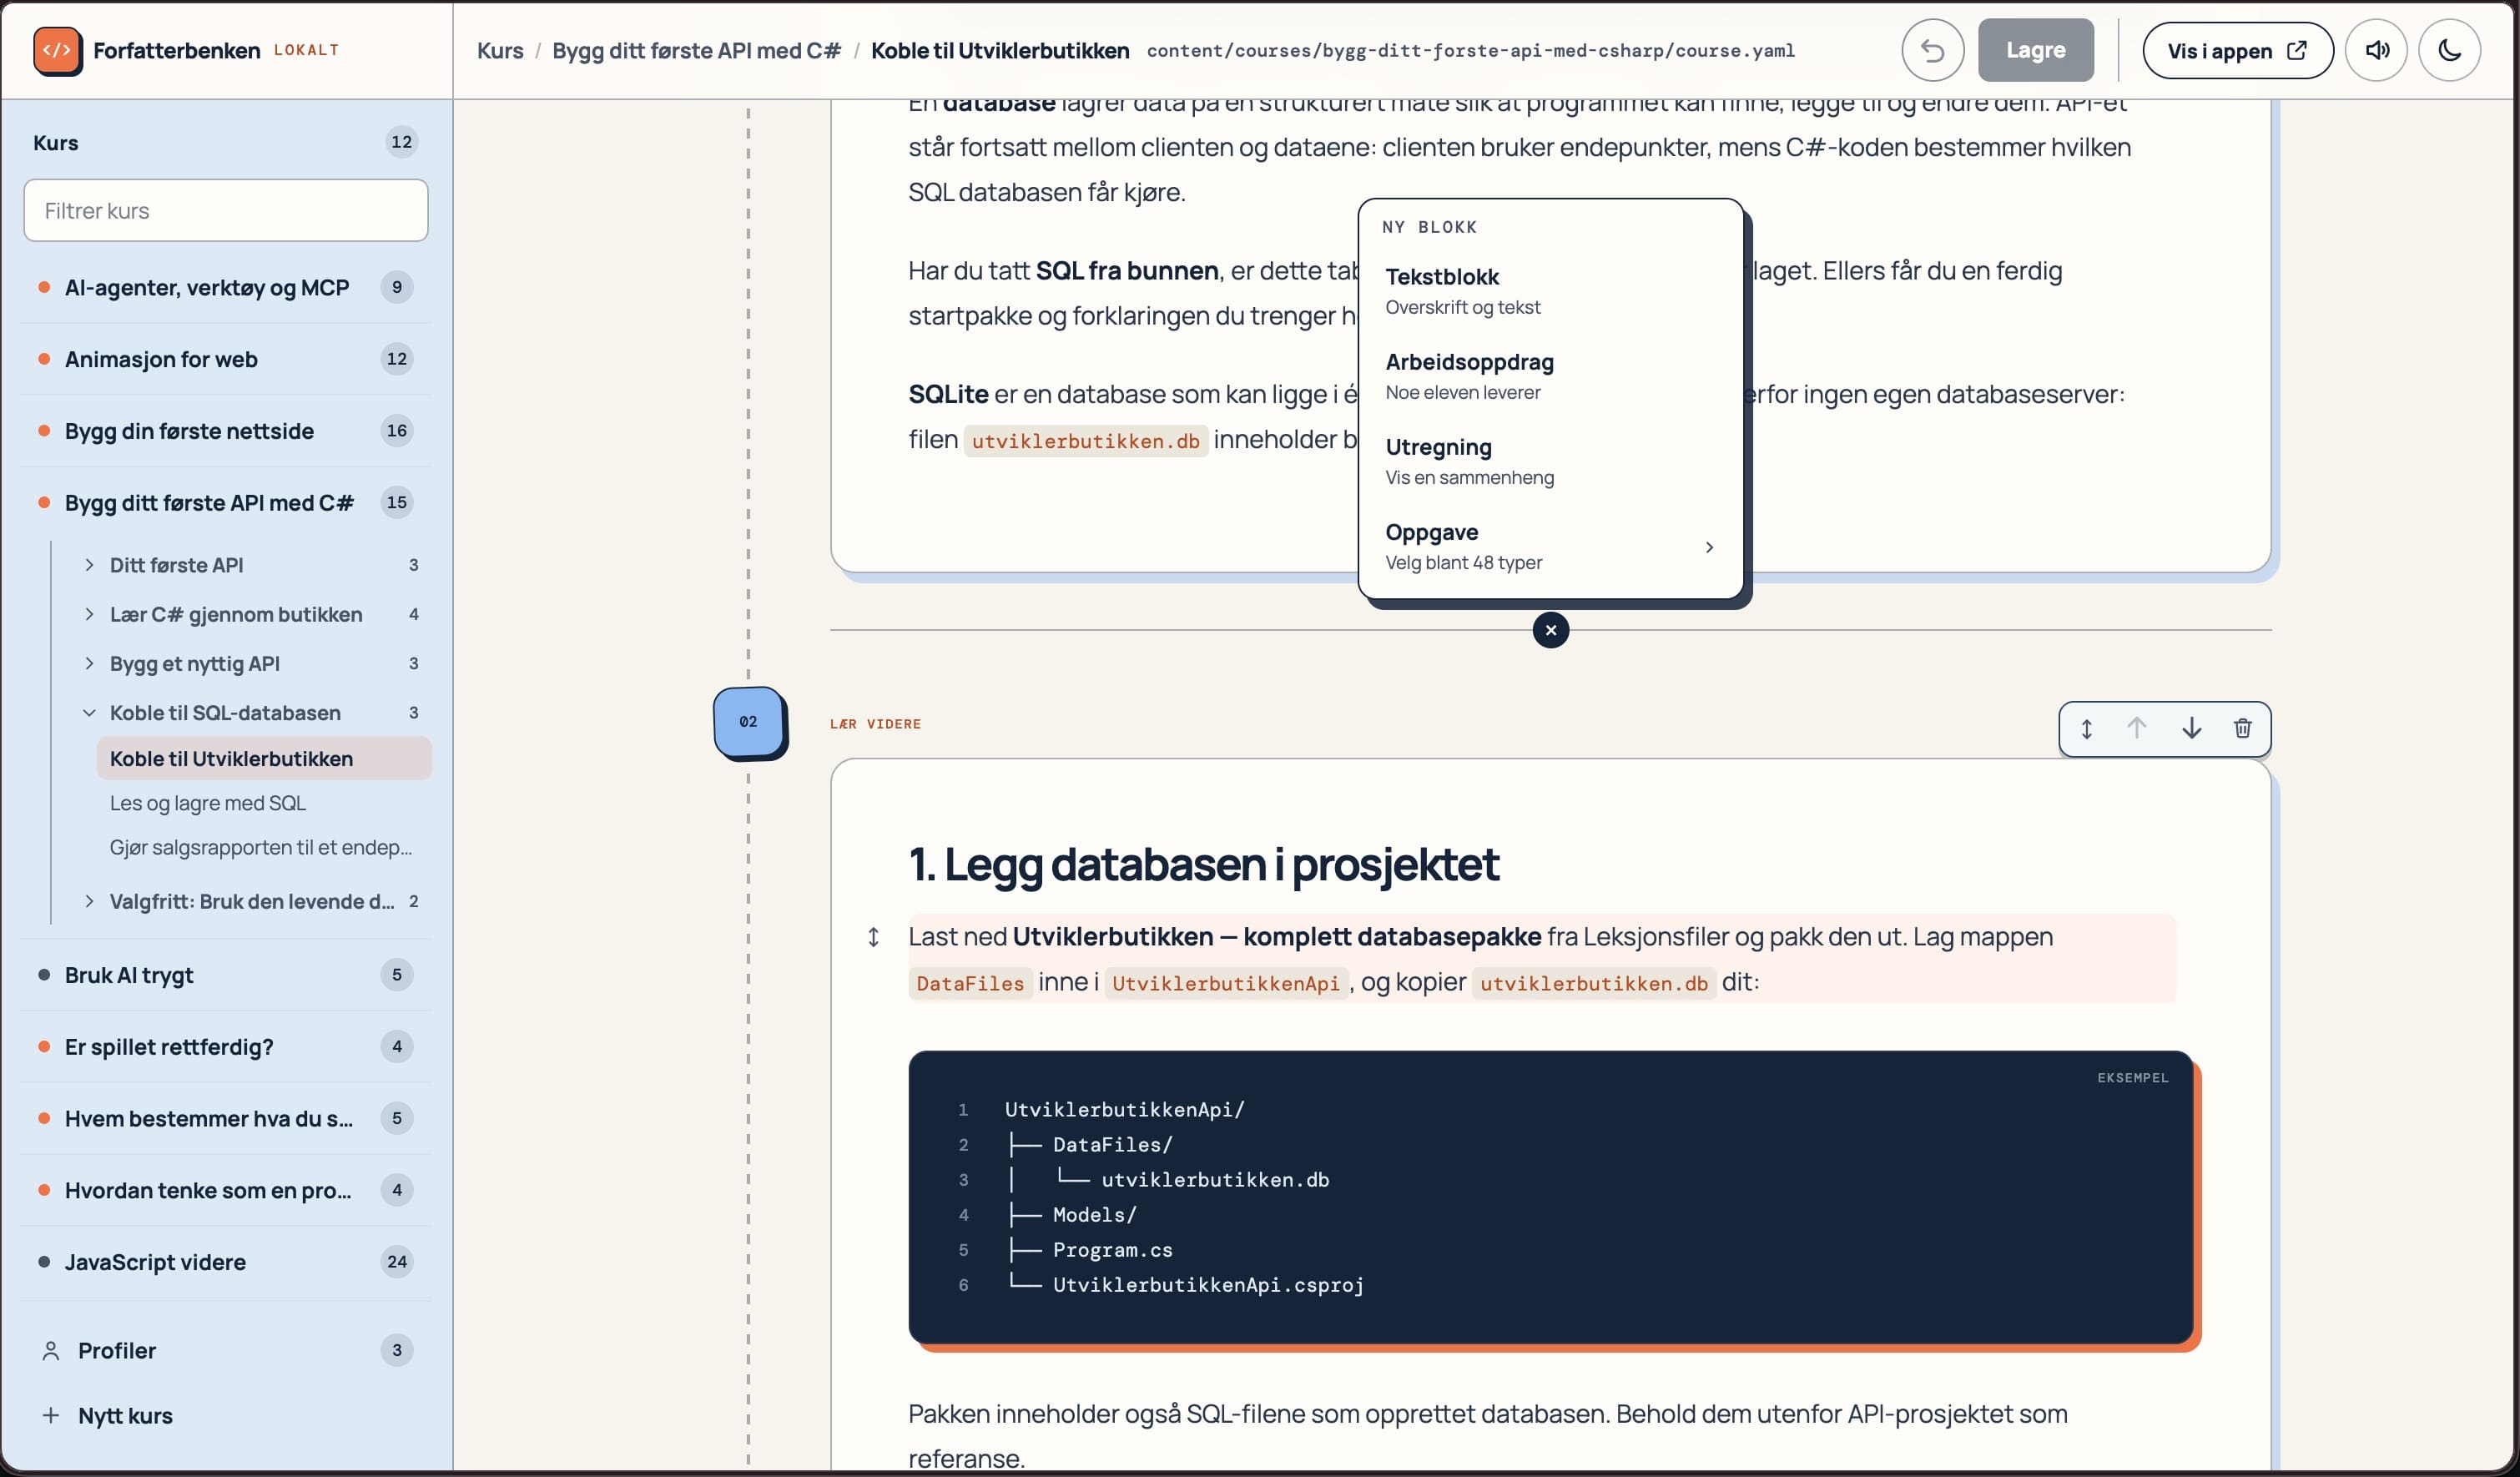Image resolution: width=2520 pixels, height=1477 pixels.
Task: Click the Filtrer kurs input field
Action: pyautogui.click(x=226, y=211)
